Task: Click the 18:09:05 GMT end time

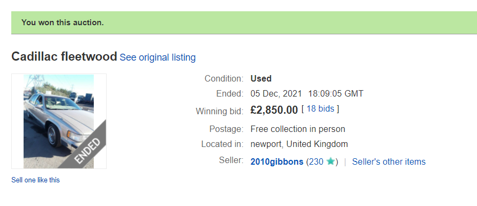Action: point(336,93)
